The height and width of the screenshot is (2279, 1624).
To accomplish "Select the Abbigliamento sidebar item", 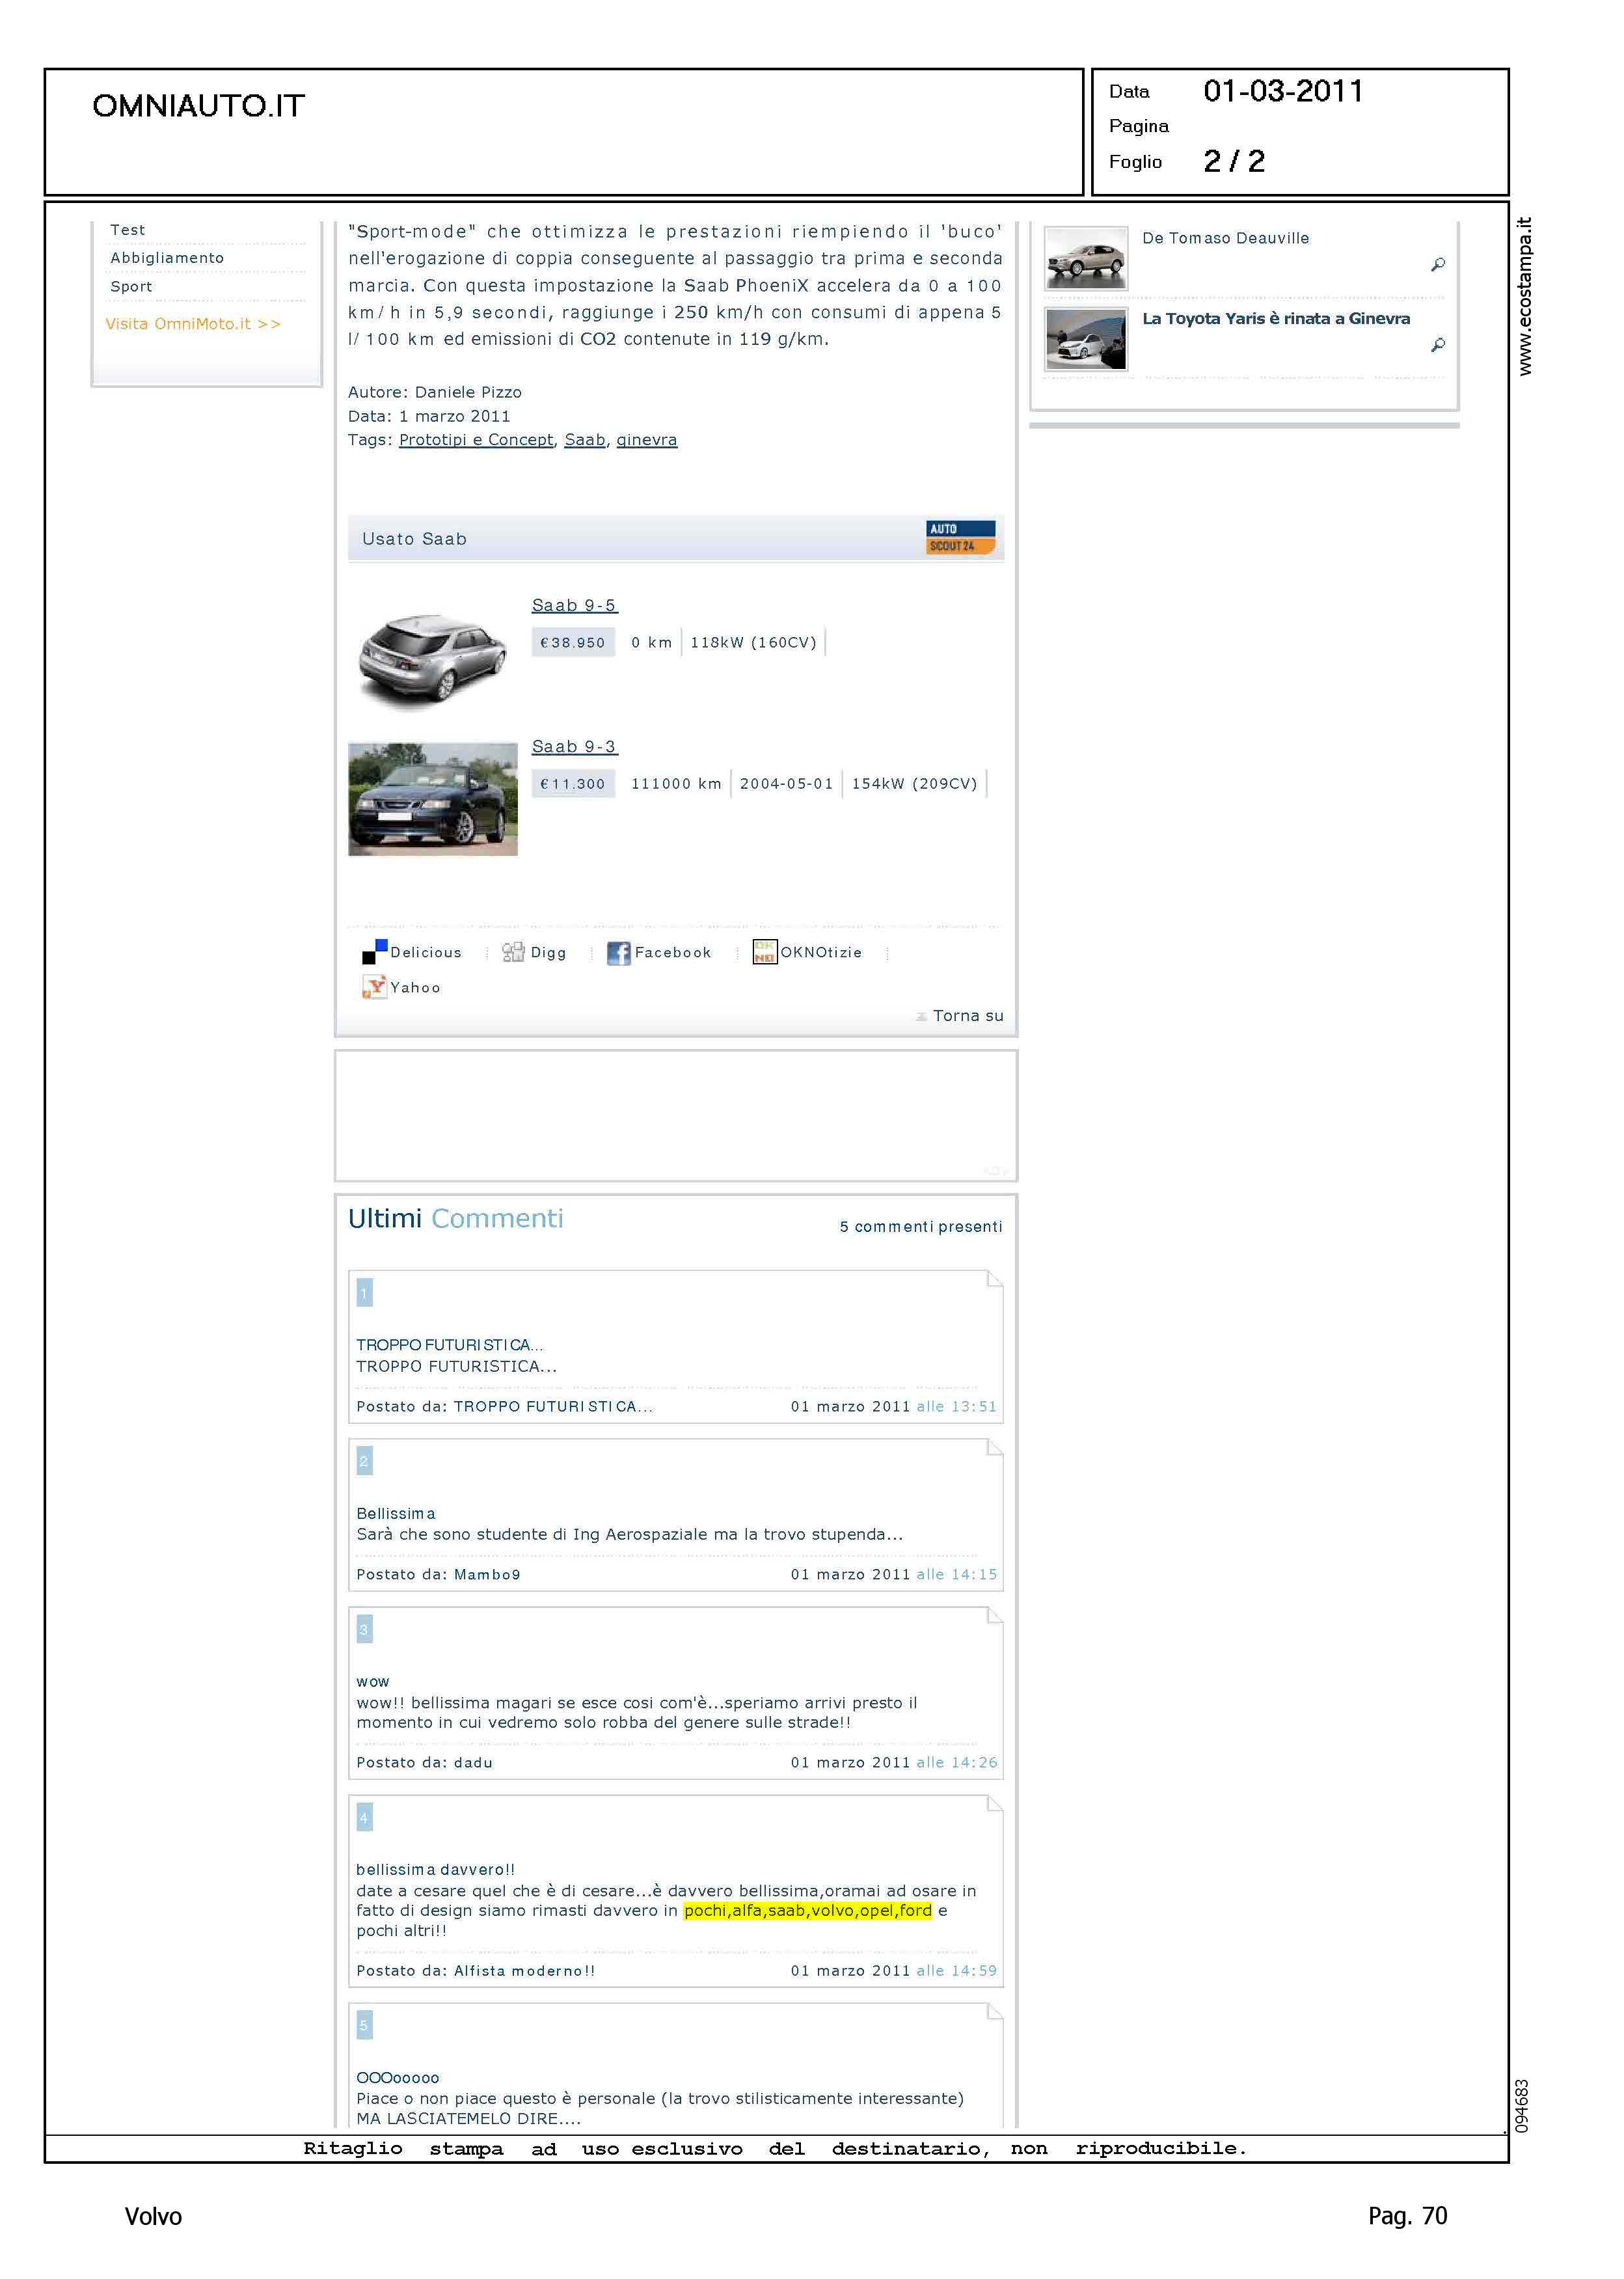I will click(x=167, y=258).
